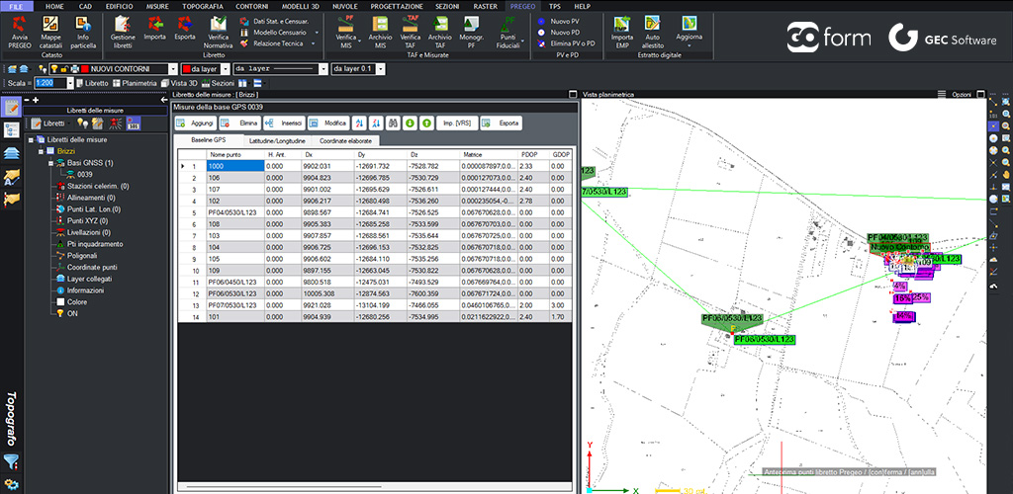Collapse Basi GNSS (1) tree node
This screenshot has width=1013, height=494.
pos(51,163)
